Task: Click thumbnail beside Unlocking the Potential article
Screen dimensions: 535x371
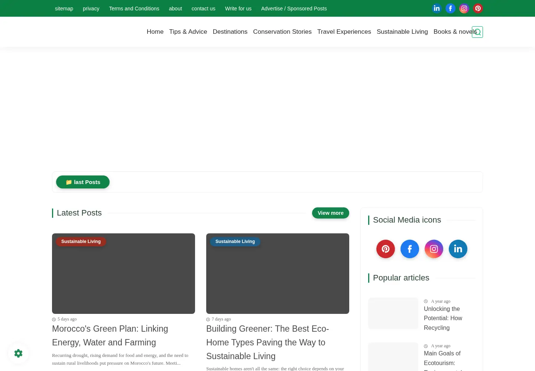Action: (x=393, y=313)
